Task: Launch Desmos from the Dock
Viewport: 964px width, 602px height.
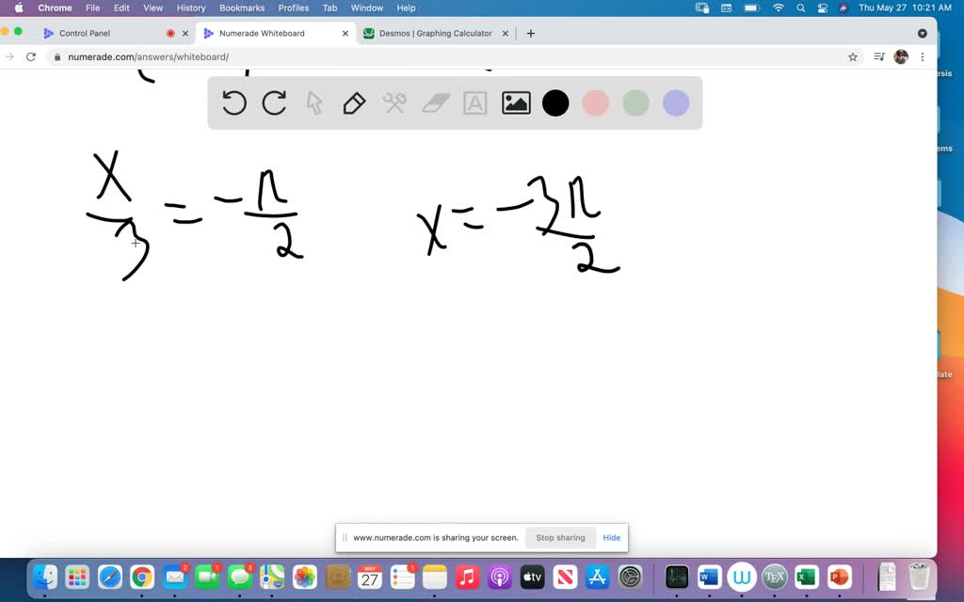Action: coord(675,577)
